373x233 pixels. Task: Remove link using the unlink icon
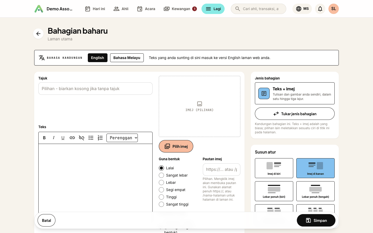tap(82, 138)
